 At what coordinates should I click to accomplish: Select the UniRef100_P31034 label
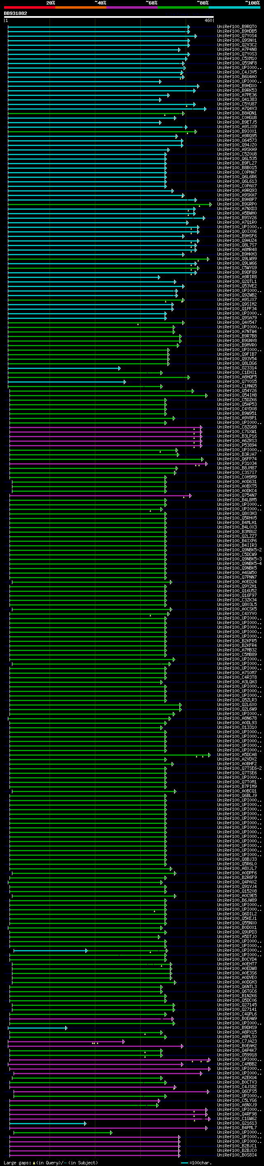click(x=237, y=464)
